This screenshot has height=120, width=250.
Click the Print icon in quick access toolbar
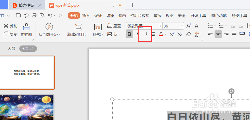click(x=34, y=15)
